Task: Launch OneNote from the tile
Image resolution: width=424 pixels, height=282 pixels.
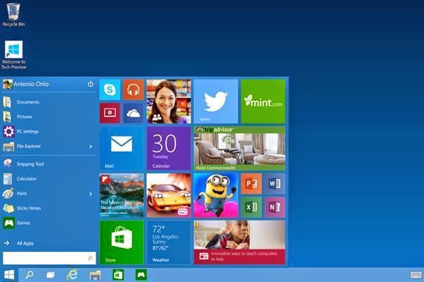Action: pos(274,207)
